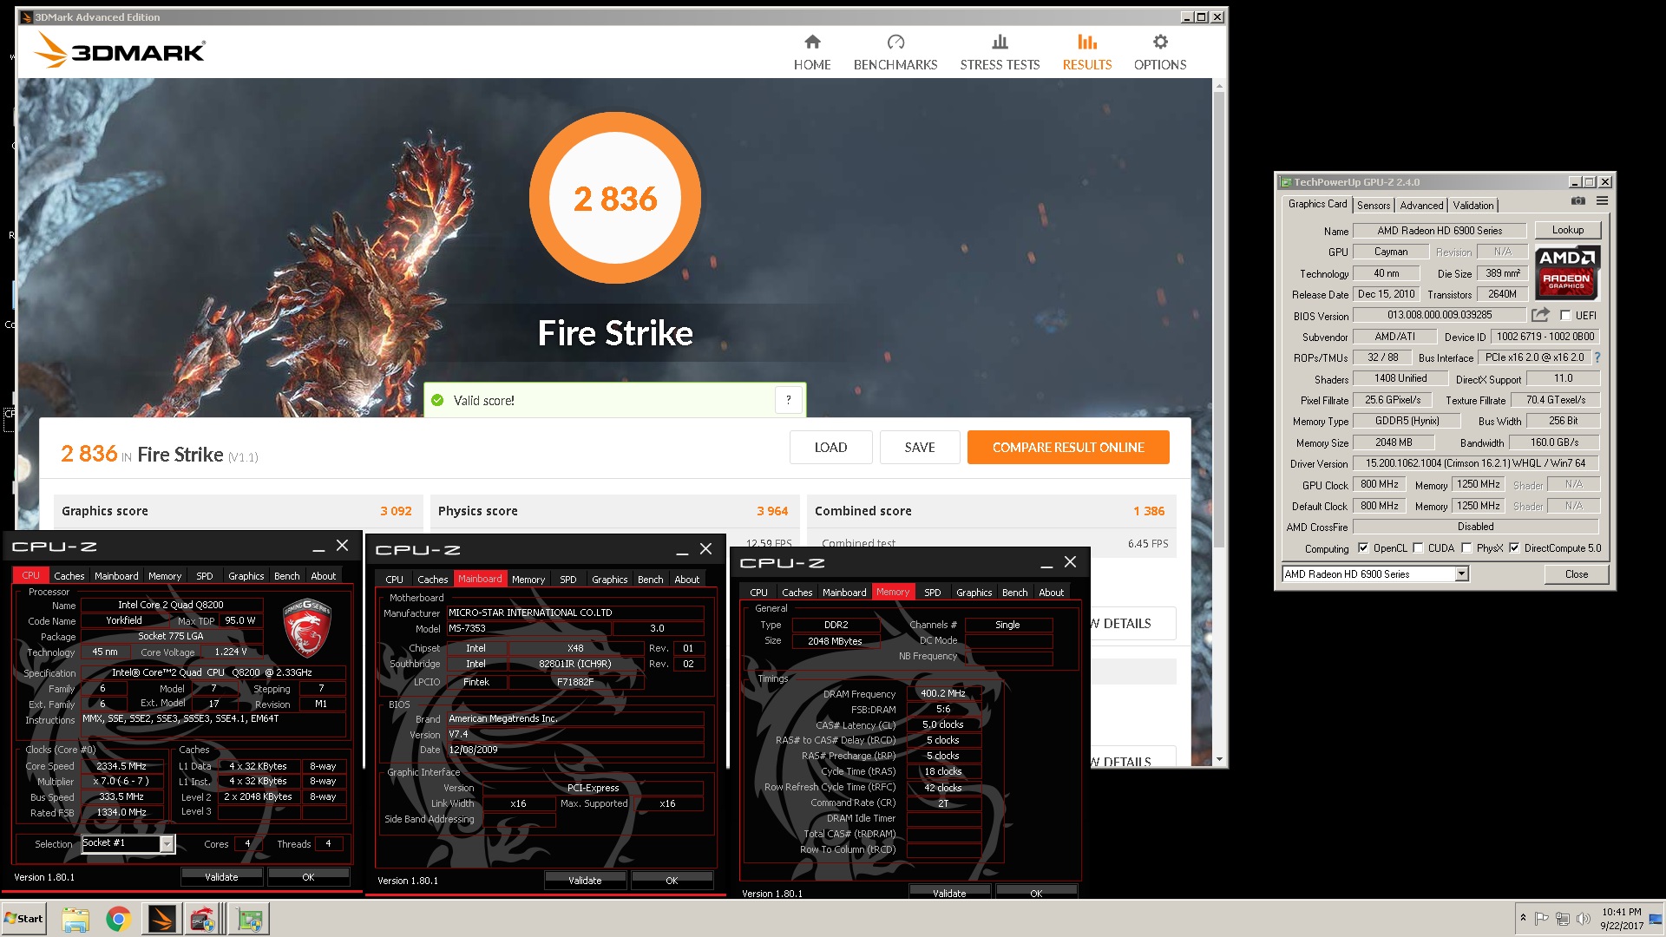Click the SAVE button in 3DMark
The width and height of the screenshot is (1666, 937).
920,448
